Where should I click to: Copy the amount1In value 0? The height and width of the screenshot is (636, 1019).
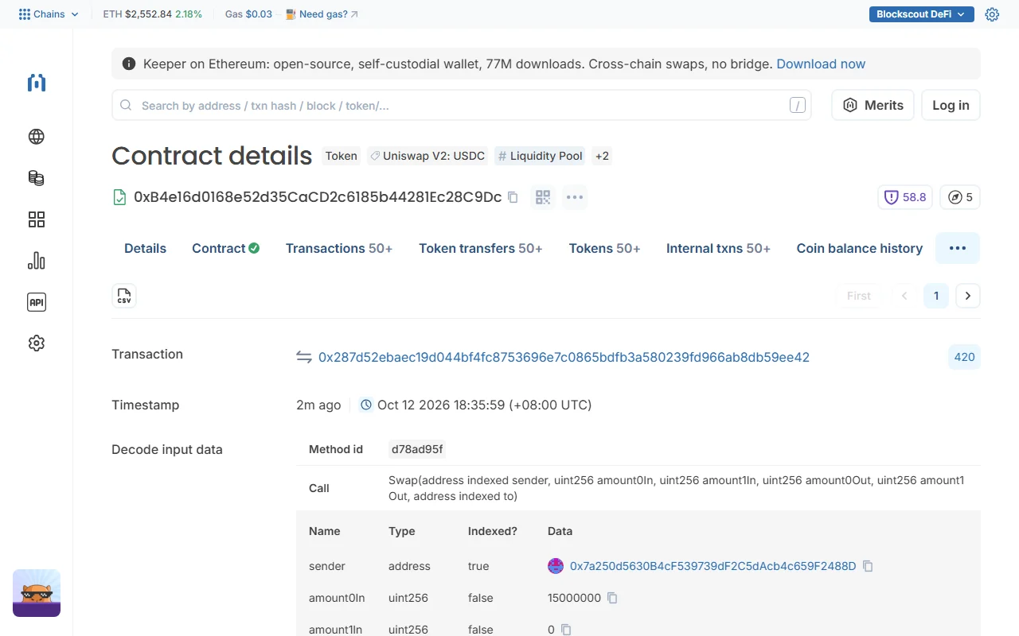coord(566,630)
